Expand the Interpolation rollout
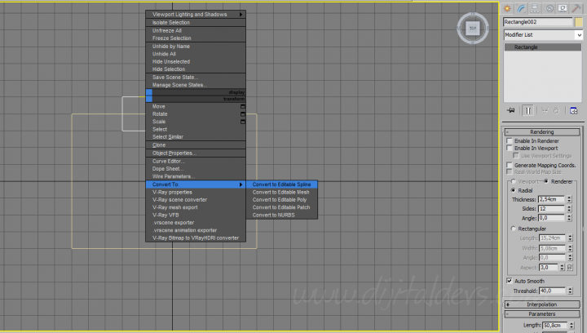 [542, 304]
